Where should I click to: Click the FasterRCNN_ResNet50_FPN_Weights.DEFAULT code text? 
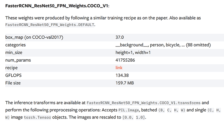(50, 25)
